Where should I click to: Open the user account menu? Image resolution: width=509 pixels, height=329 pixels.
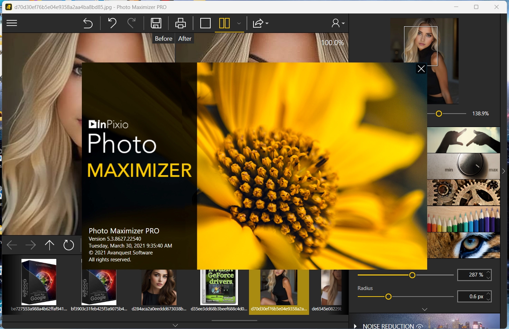coord(338,23)
